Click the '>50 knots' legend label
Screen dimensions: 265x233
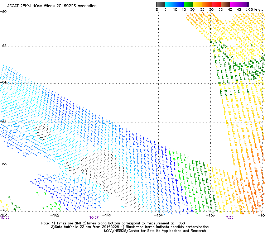[255, 10]
